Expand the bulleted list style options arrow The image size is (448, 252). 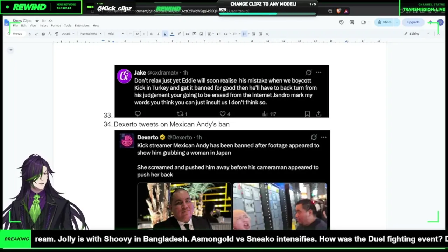[239, 34]
